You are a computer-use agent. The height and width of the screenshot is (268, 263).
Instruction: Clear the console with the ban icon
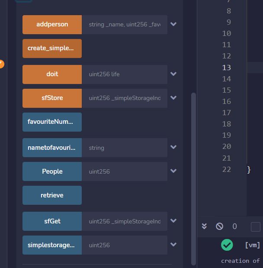pyautogui.click(x=219, y=226)
